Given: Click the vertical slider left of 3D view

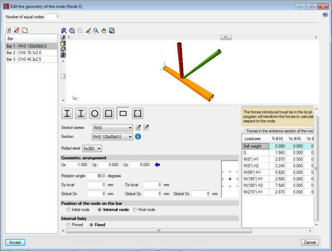Looking at the screenshot, I should (x=63, y=76).
